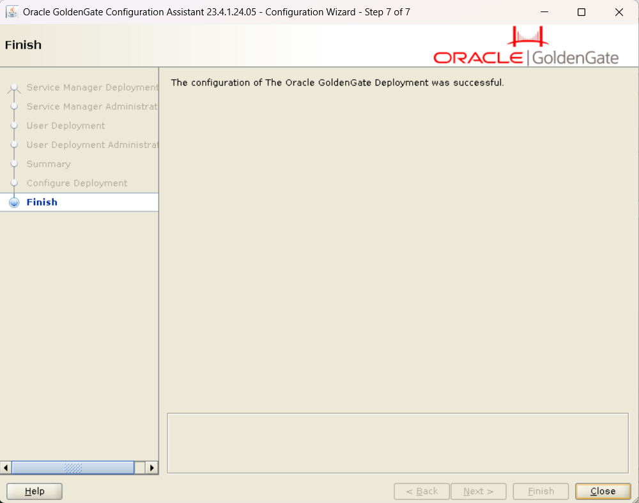This screenshot has height=503, width=639.
Task: Maximize the Configuration Assistant window
Action: [x=581, y=12]
